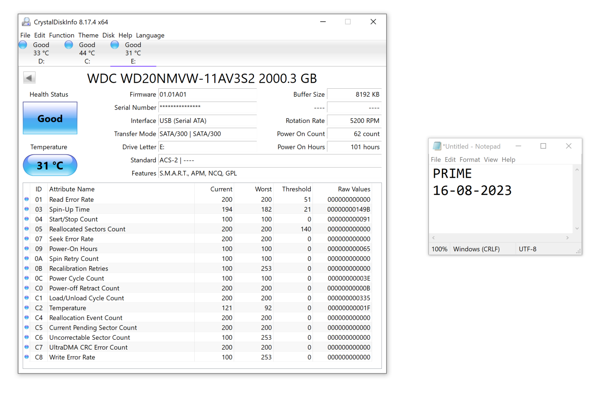Image resolution: width=589 pixels, height=406 pixels.
Task: Open the Theme menu
Action: (88, 35)
